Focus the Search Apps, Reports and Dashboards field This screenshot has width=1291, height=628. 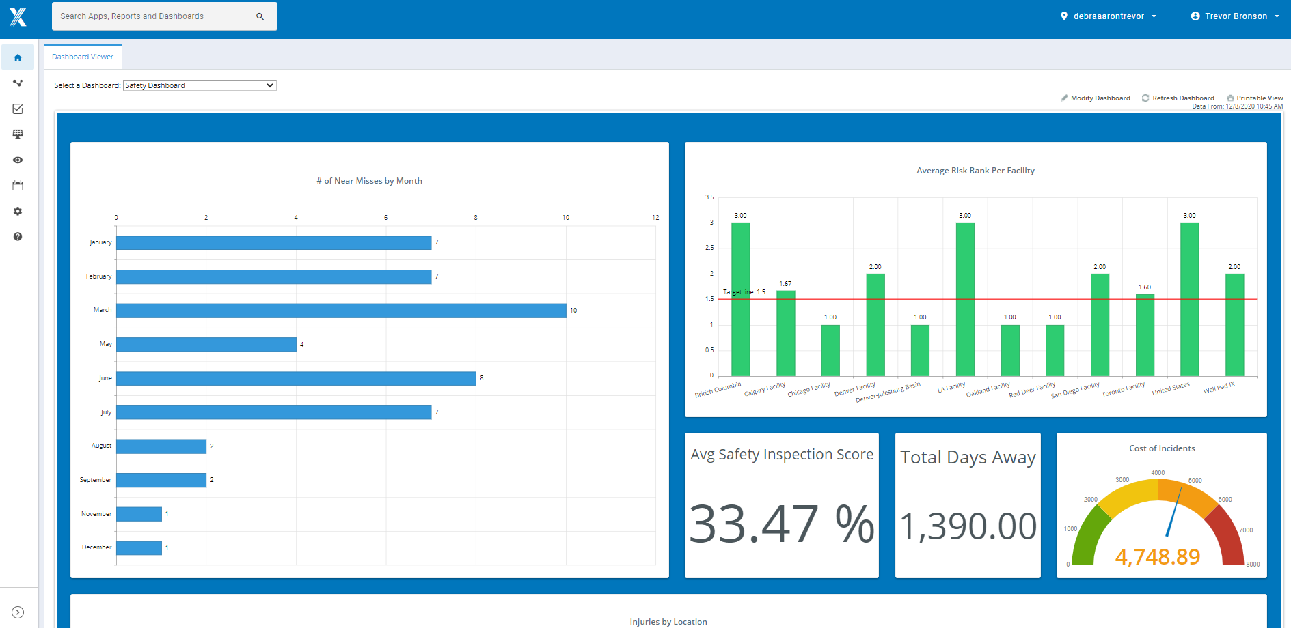tap(165, 16)
